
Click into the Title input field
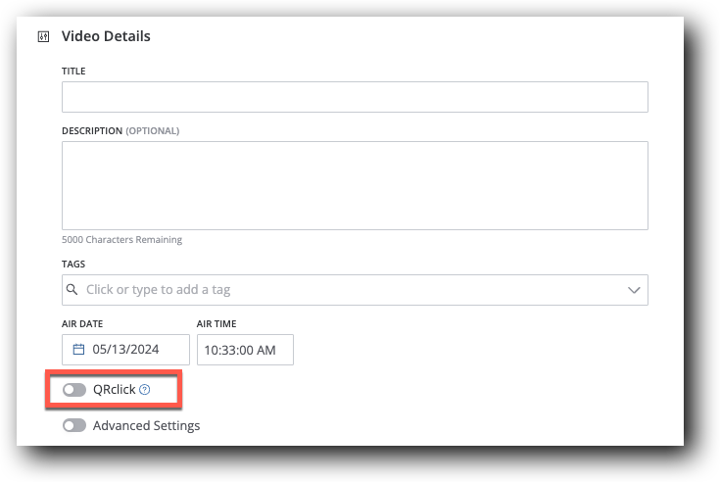pos(355,97)
